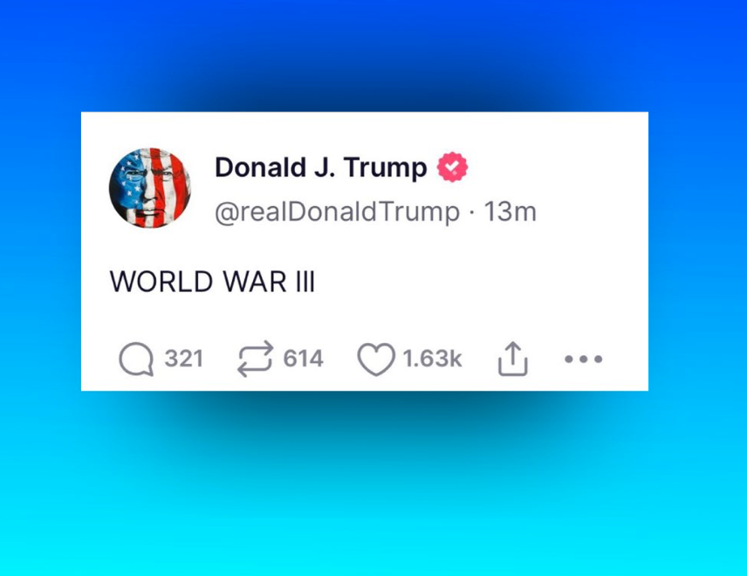This screenshot has height=576, width=747.
Task: Open the three-dot more options menu
Action: [x=584, y=359]
